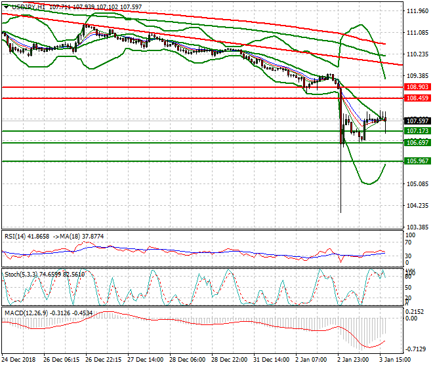Select the 108.903 red price label
433x367 pixels.
pyautogui.click(x=417, y=87)
